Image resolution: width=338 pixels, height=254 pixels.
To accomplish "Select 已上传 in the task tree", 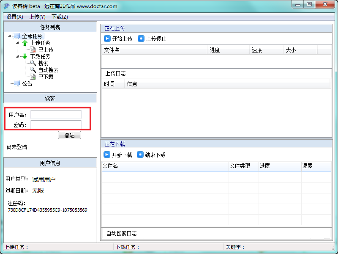I will point(46,50).
